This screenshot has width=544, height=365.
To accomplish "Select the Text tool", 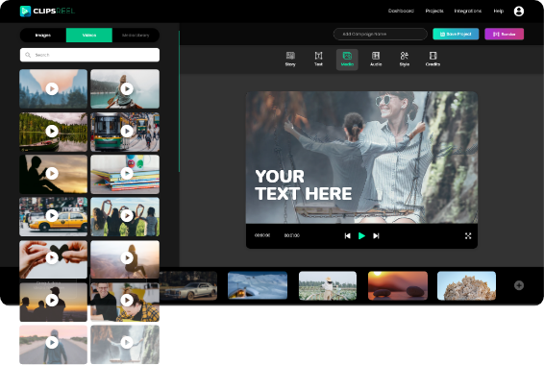I will point(318,60).
